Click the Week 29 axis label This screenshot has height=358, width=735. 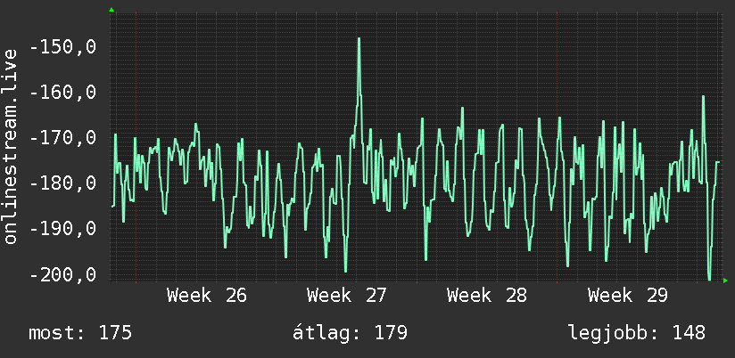tap(628, 296)
